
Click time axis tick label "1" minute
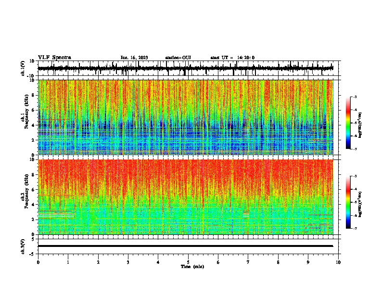tap(68, 262)
